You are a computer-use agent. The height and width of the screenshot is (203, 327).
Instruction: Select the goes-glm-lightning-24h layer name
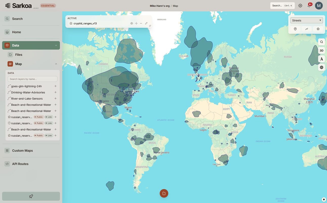(26, 86)
